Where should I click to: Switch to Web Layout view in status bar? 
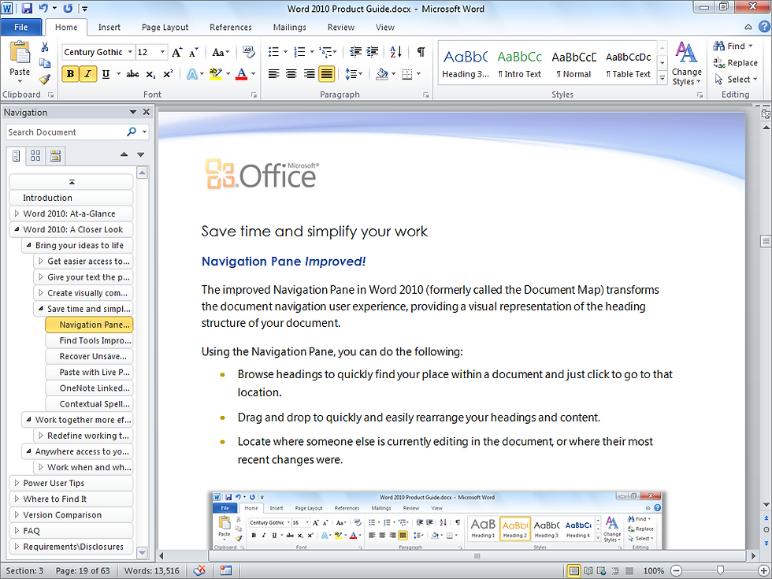tap(602, 570)
